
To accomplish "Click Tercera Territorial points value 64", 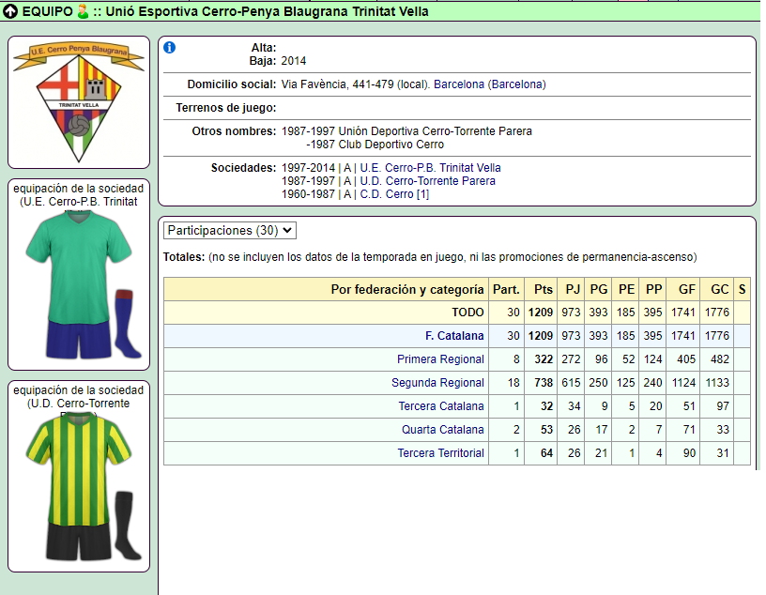I will [x=546, y=453].
